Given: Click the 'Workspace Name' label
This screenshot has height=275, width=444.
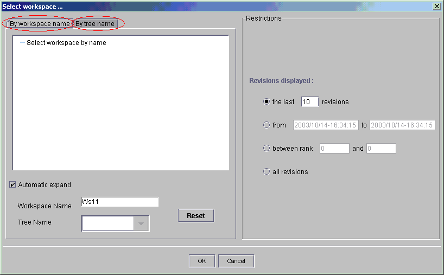Looking at the screenshot, I should point(45,206).
